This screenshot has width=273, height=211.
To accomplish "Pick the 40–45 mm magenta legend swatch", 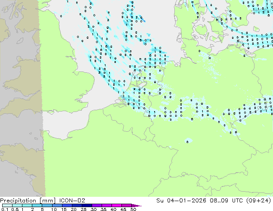I will click(x=117, y=205).
